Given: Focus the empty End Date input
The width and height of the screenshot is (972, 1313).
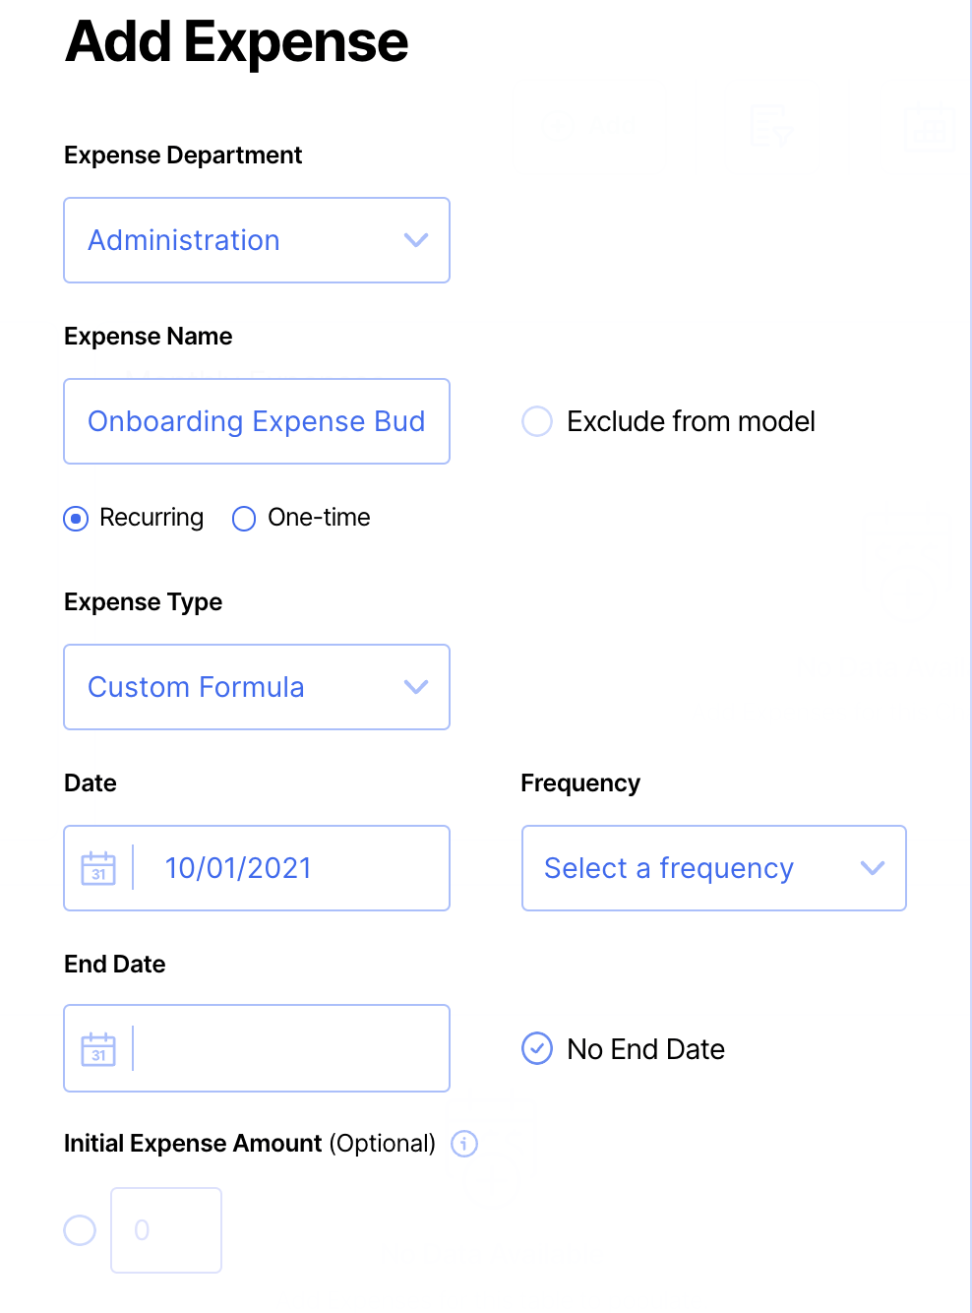Looking at the screenshot, I should 290,1049.
